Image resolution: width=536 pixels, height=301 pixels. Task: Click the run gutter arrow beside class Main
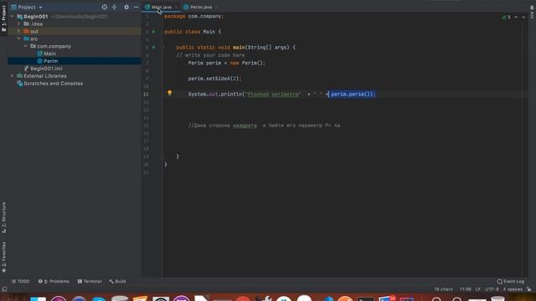click(x=154, y=32)
